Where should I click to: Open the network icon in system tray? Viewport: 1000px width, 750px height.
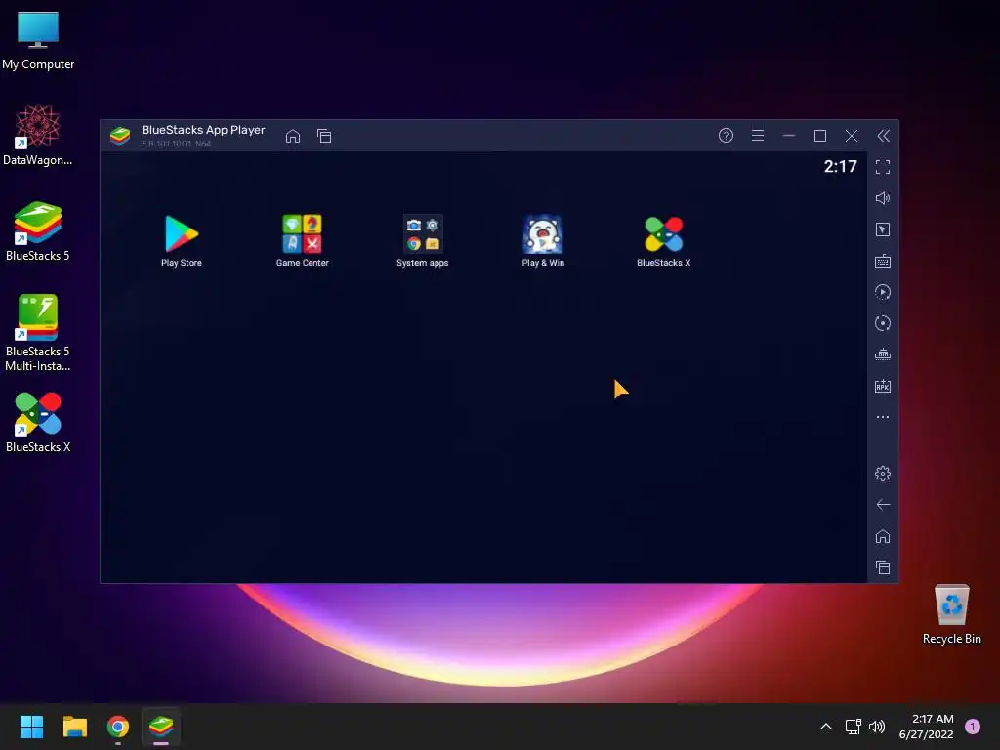[x=853, y=727]
